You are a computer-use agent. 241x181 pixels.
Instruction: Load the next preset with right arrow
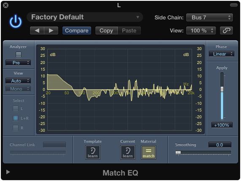pyautogui.click(x=51, y=30)
